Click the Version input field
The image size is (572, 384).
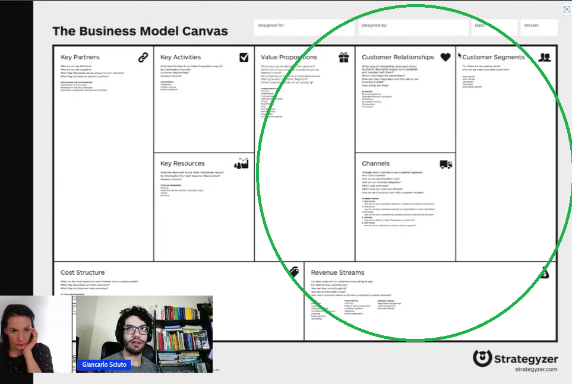point(538,27)
